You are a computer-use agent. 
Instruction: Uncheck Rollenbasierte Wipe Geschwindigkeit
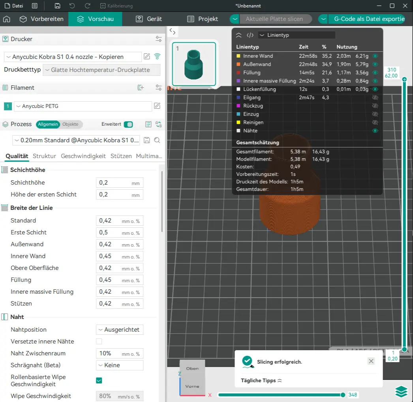point(99,380)
